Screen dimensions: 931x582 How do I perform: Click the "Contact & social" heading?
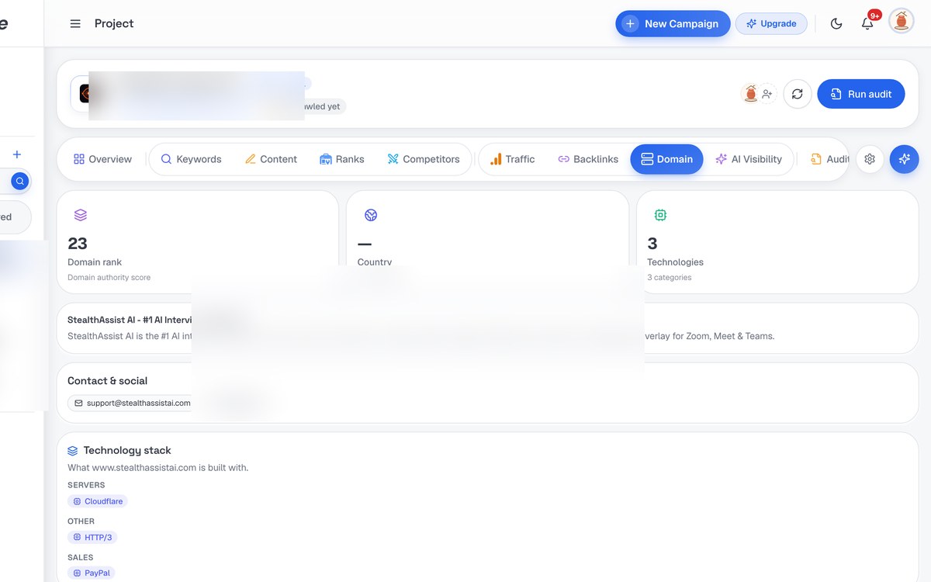pos(107,381)
